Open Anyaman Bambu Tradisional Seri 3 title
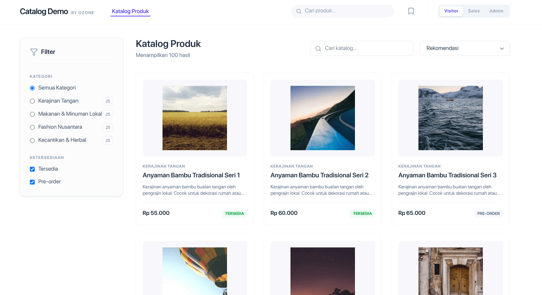 (x=447, y=175)
